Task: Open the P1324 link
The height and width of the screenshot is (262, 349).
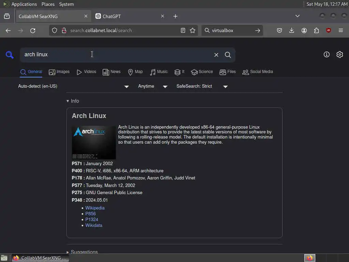Action: coord(91,219)
